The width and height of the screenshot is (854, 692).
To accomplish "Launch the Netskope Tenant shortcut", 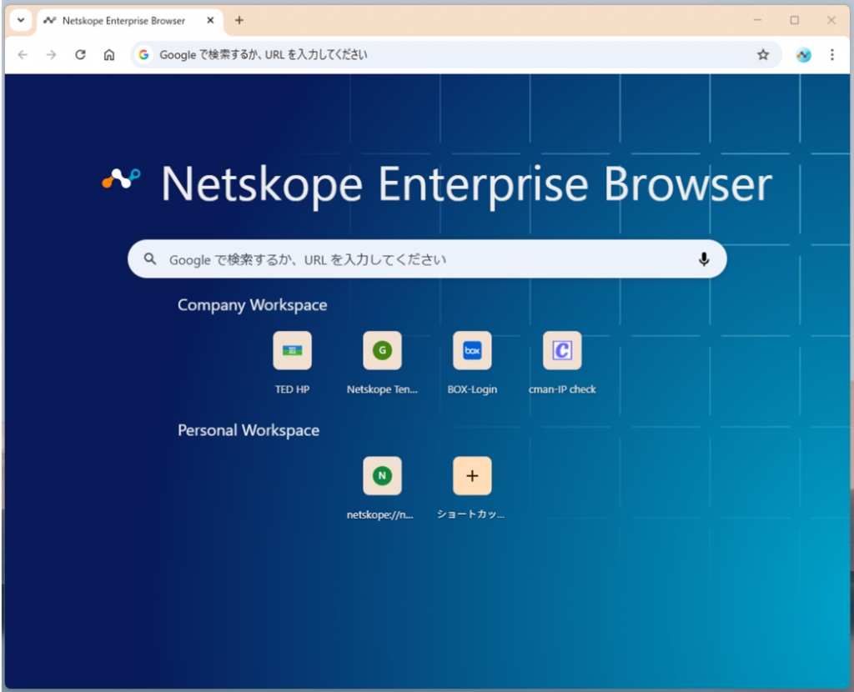I will (x=382, y=350).
